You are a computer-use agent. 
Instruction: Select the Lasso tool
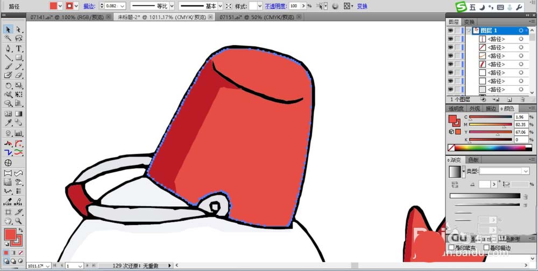(x=18, y=38)
